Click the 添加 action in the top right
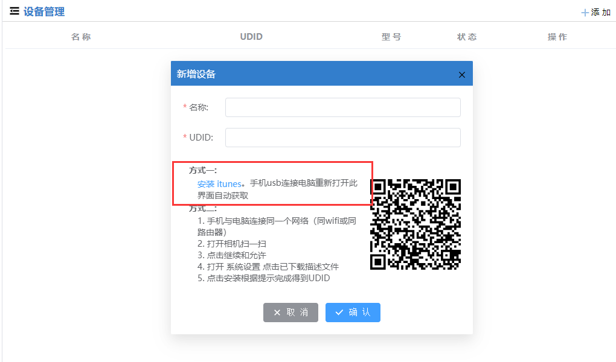616x362 pixels. tap(597, 11)
